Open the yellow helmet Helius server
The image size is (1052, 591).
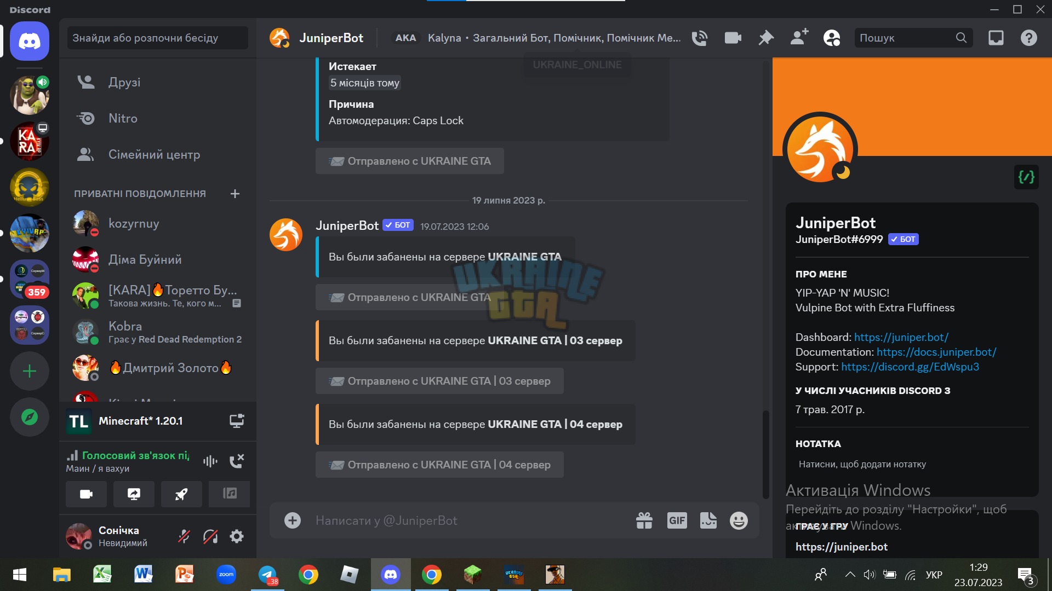point(30,187)
